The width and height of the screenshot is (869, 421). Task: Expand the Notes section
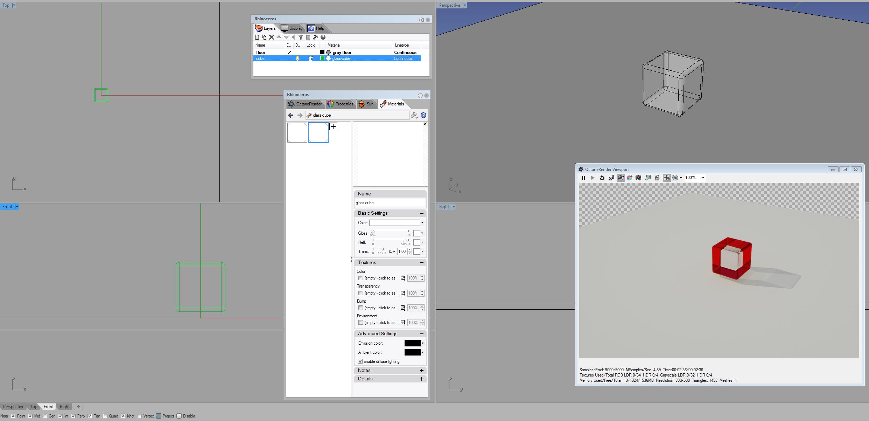pos(421,371)
